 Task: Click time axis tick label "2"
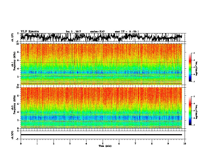click(54, 144)
